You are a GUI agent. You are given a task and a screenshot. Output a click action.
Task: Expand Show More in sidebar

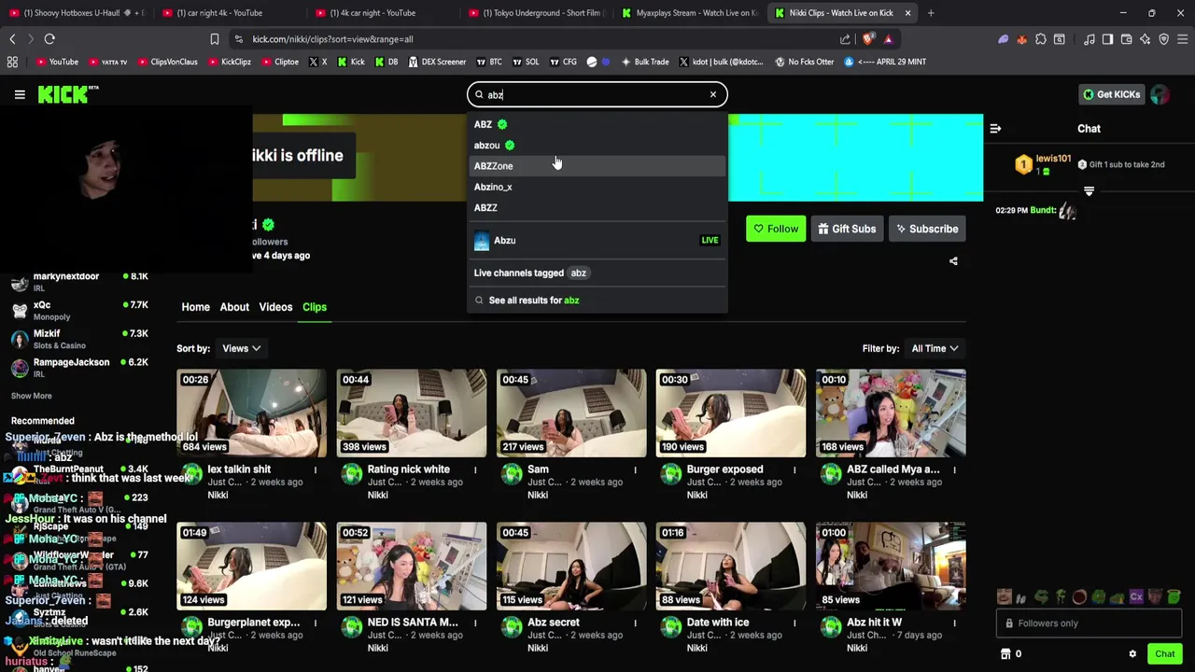(x=31, y=396)
